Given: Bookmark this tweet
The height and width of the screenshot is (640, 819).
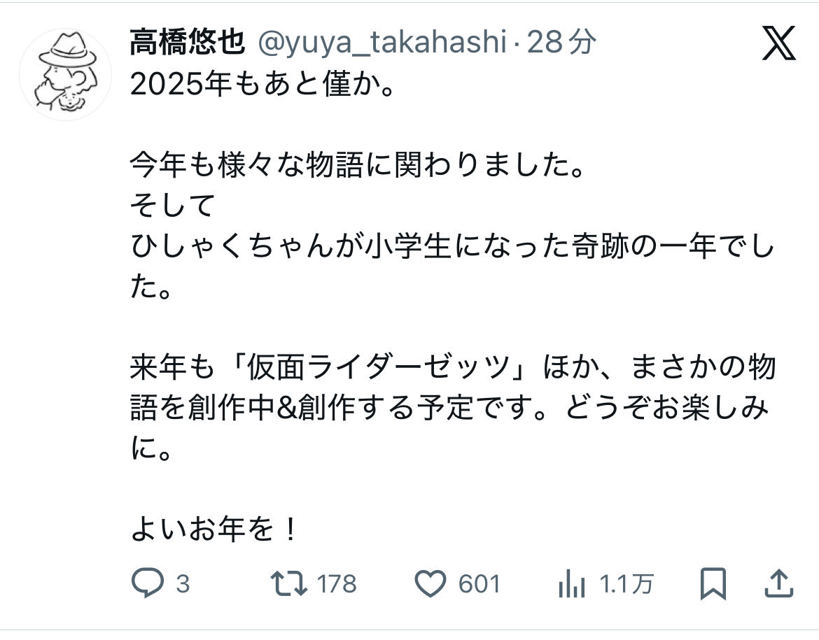Looking at the screenshot, I should 713,583.
